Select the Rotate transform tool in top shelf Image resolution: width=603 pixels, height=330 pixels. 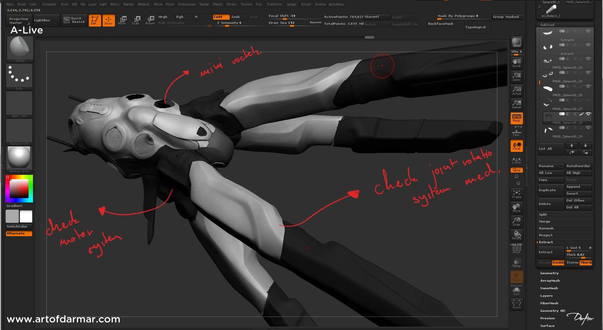[150, 20]
